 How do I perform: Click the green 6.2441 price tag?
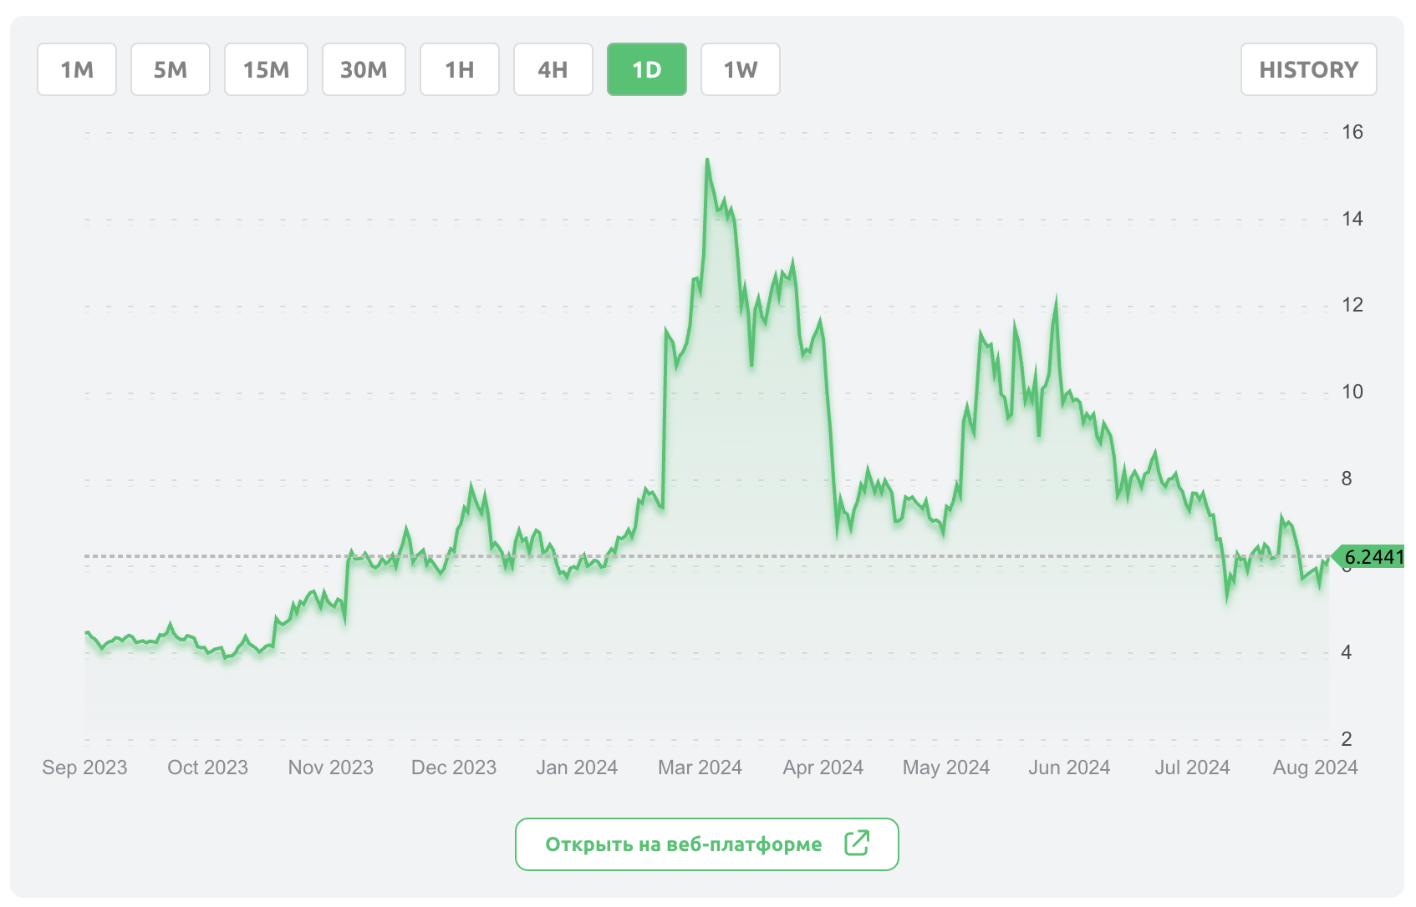point(1371,556)
